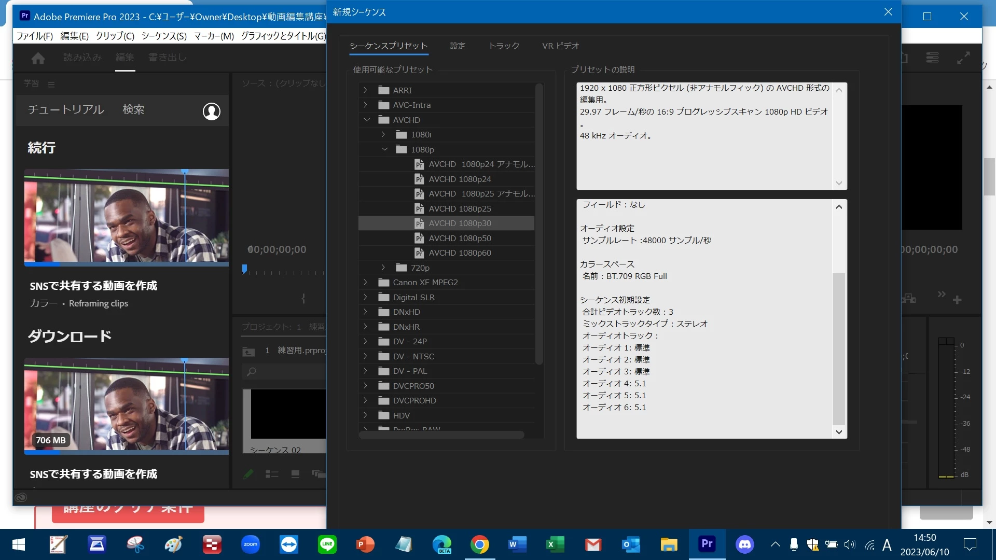Image resolution: width=996 pixels, height=560 pixels.
Task: Select the AVCHD 1080p60 preset
Action: point(460,253)
